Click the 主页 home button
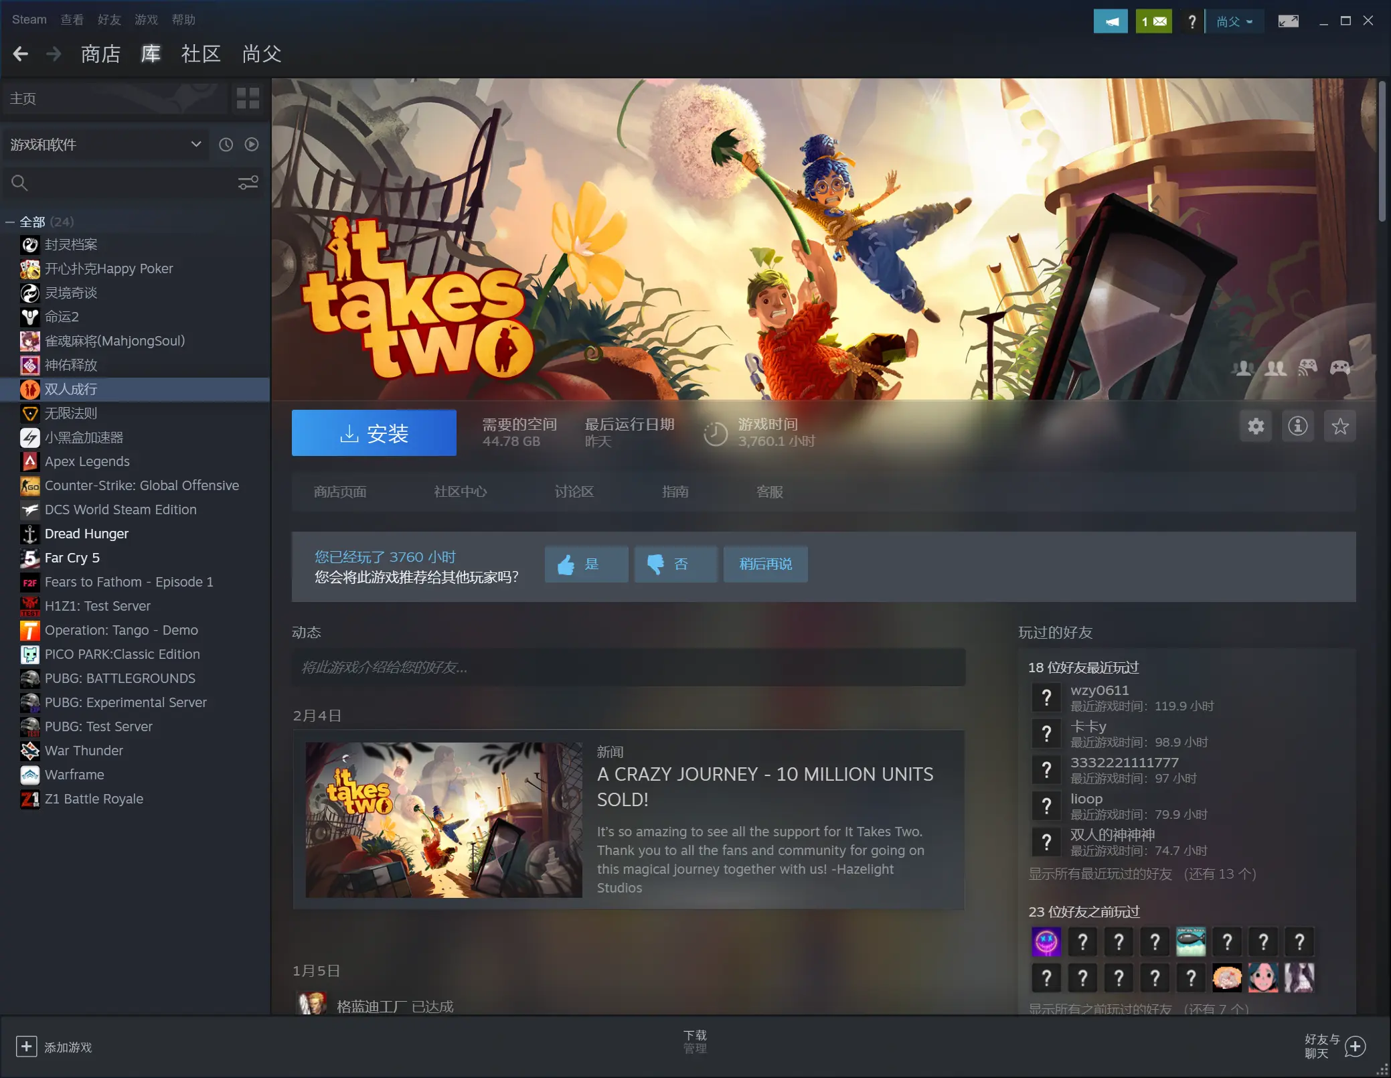 [115, 98]
